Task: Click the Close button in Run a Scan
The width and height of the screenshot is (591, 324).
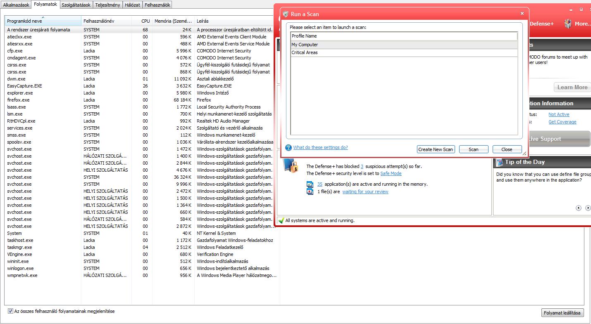Action: (x=507, y=149)
